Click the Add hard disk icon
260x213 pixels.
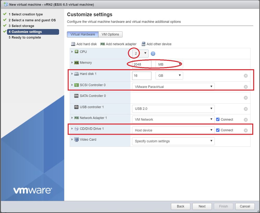[x=73, y=44]
